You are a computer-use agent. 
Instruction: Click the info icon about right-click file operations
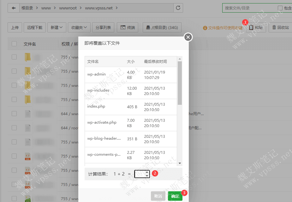pos(205,27)
